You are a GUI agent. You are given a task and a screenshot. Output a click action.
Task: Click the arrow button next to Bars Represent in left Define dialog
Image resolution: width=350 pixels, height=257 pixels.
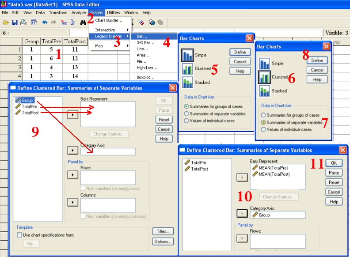pos(72,115)
